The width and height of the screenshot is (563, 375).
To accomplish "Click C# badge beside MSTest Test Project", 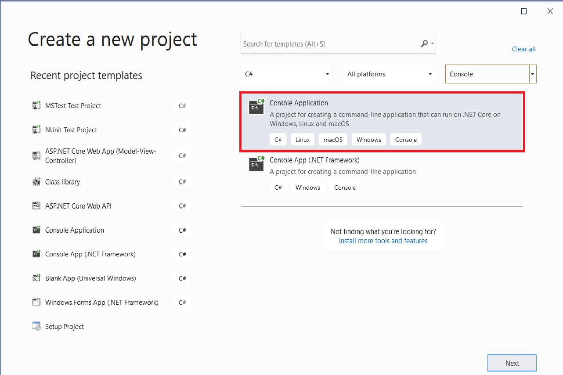I will 182,106.
